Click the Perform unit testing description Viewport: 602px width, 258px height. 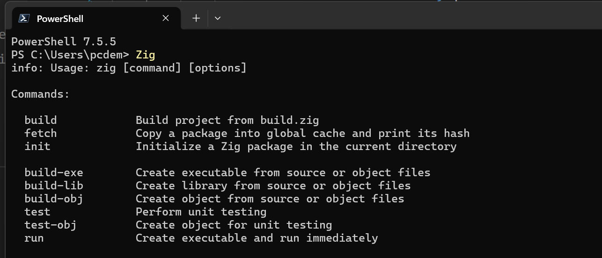pos(201,212)
